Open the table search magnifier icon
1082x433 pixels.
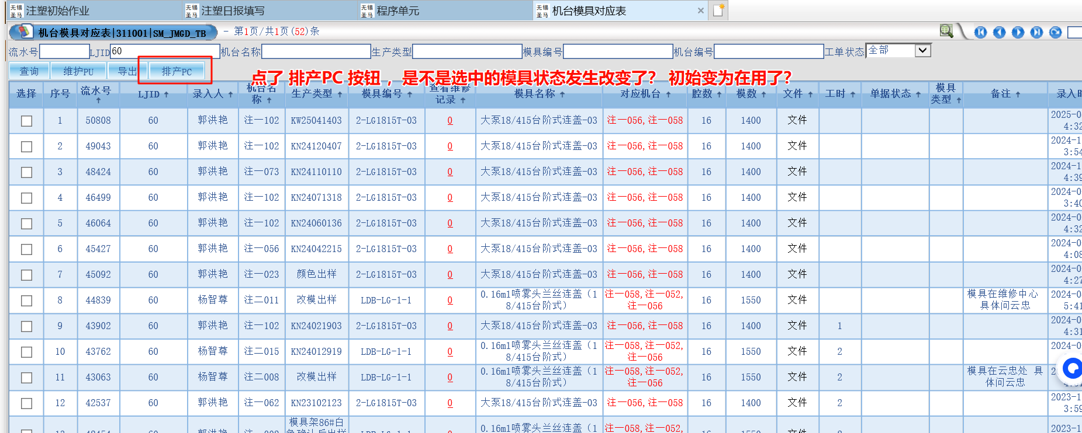pos(946,31)
